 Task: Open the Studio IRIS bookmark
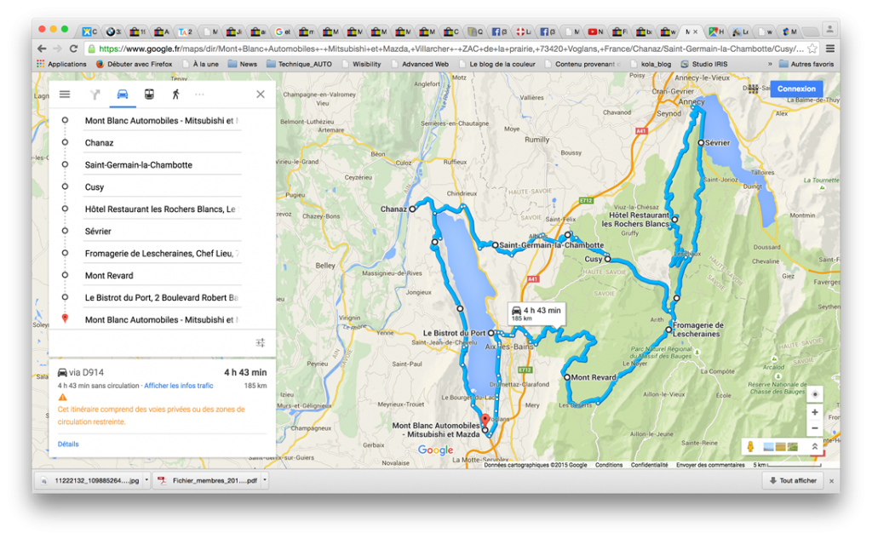(x=704, y=64)
